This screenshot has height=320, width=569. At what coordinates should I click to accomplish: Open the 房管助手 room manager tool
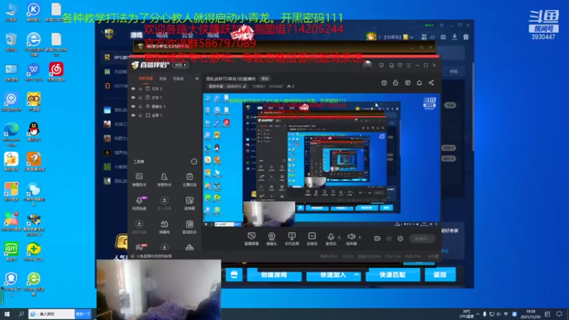click(x=164, y=180)
